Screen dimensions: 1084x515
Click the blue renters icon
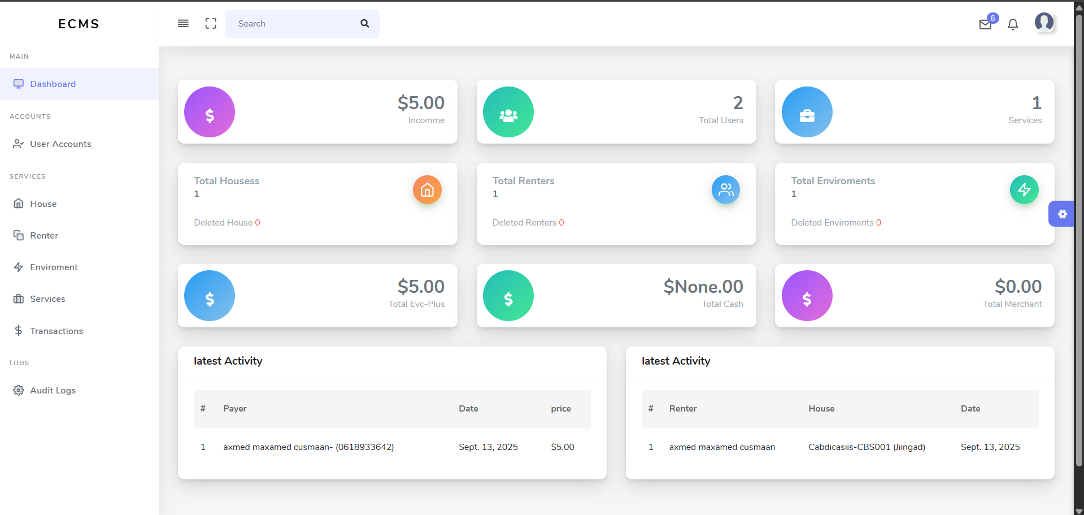pyautogui.click(x=725, y=190)
